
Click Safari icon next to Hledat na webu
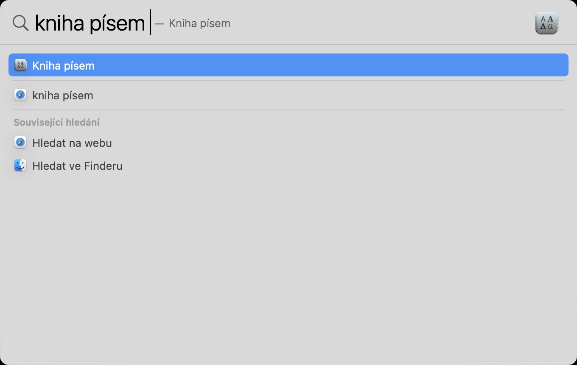tap(20, 143)
